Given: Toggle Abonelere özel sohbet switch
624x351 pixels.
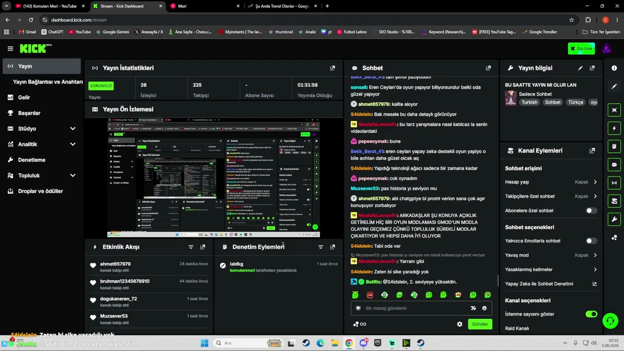Looking at the screenshot, I should [591, 211].
